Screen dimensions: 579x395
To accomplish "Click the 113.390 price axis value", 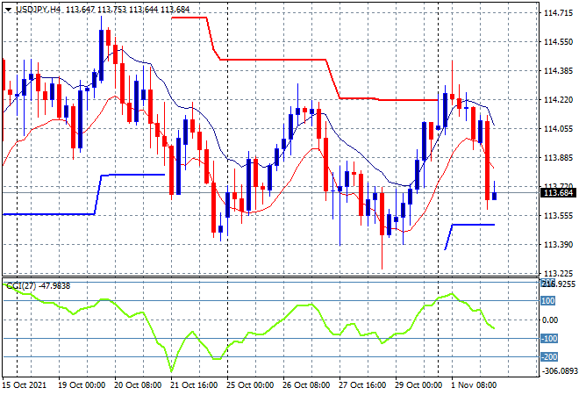I will [x=558, y=245].
